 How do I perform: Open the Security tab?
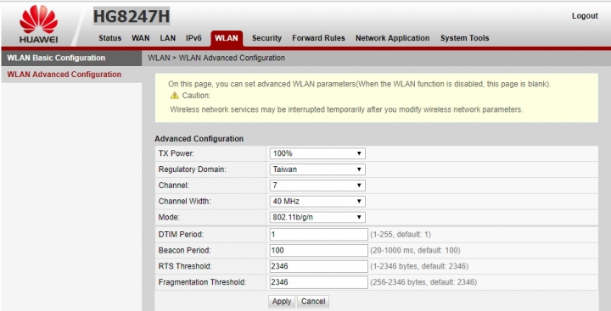coord(266,38)
